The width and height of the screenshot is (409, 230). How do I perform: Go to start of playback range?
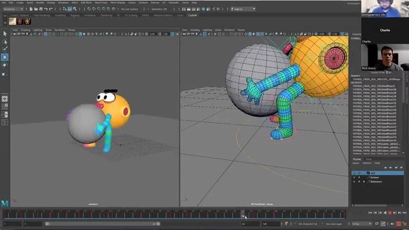point(370,213)
